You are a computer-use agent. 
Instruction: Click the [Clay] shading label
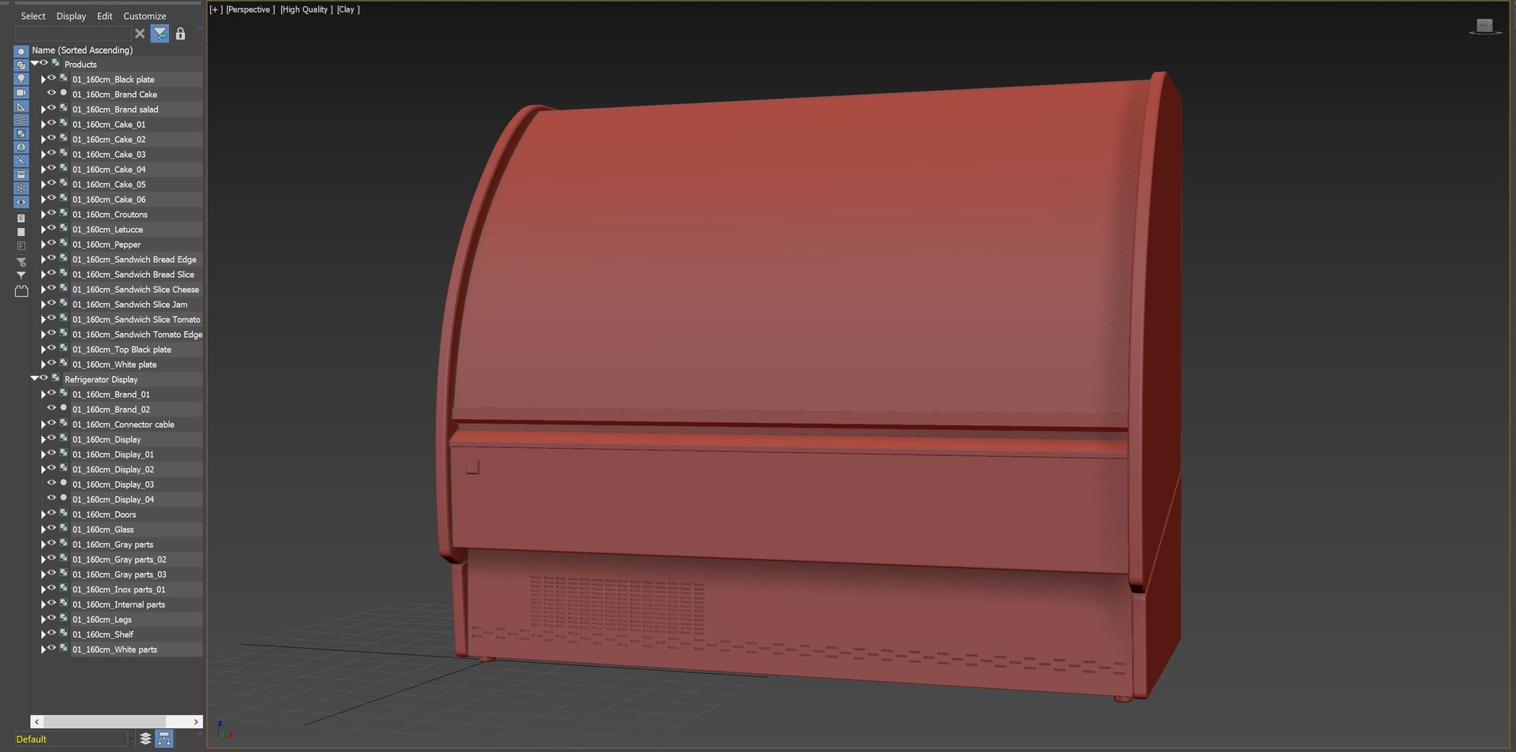pos(348,9)
